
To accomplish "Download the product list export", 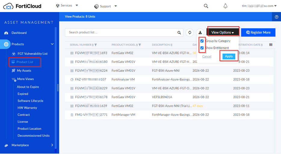I will point(200,33).
